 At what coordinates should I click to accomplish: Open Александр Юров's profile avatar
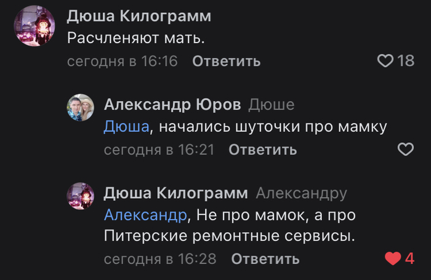point(80,108)
